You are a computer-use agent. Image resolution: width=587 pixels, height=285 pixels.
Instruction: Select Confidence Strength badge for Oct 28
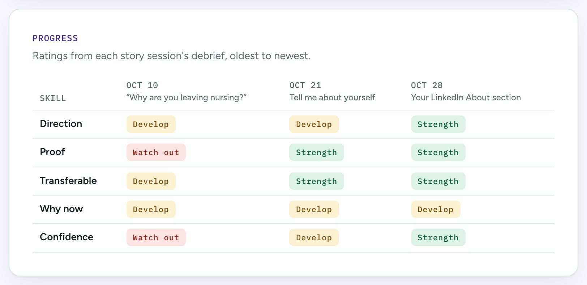click(x=438, y=237)
